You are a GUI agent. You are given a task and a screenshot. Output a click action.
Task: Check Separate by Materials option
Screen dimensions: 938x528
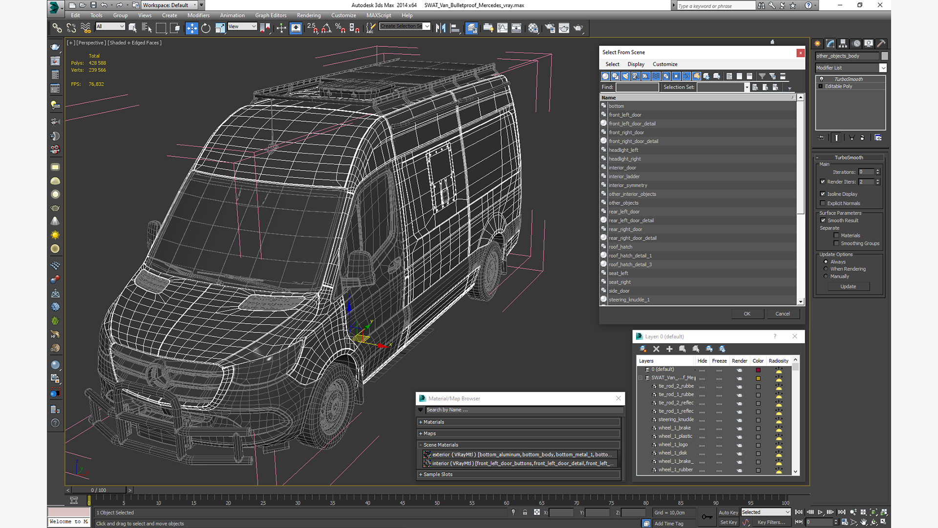pyautogui.click(x=836, y=236)
